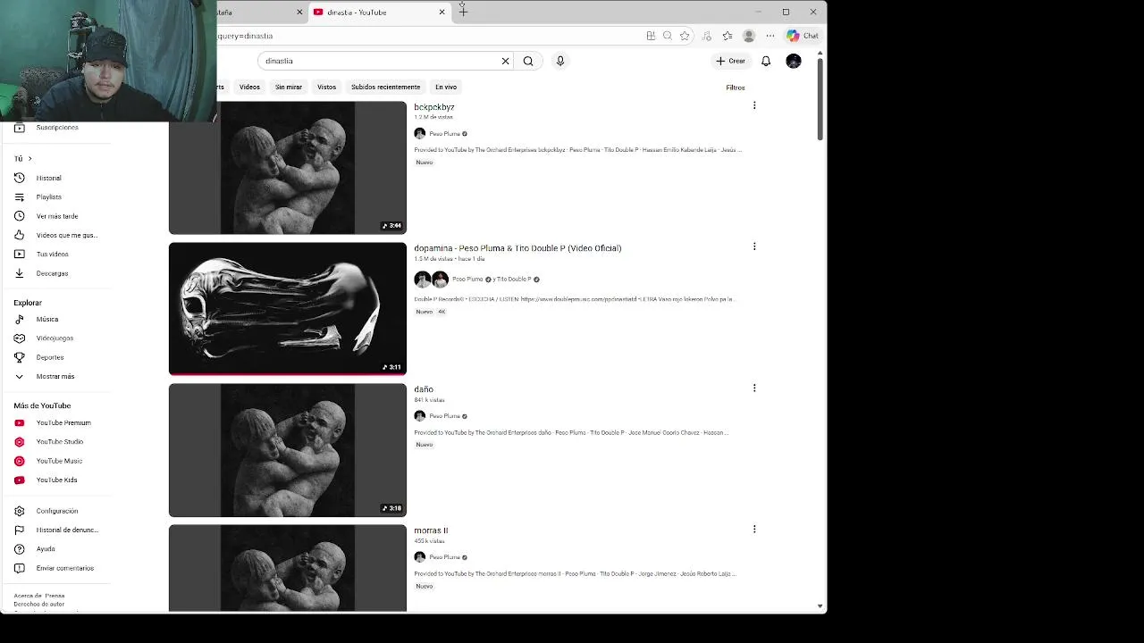The image size is (1144, 643).
Task: Play the morras II video thumbnail
Action: click(x=288, y=568)
